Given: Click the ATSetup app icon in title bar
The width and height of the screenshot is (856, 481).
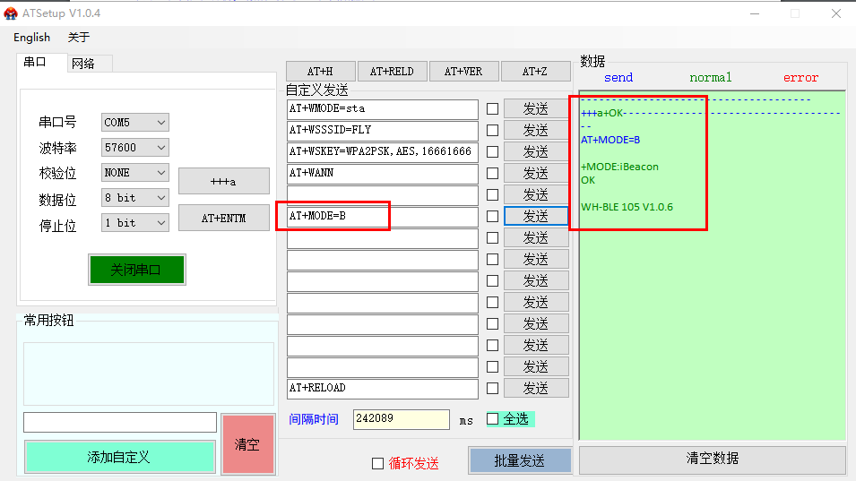Looking at the screenshot, I should [11, 13].
